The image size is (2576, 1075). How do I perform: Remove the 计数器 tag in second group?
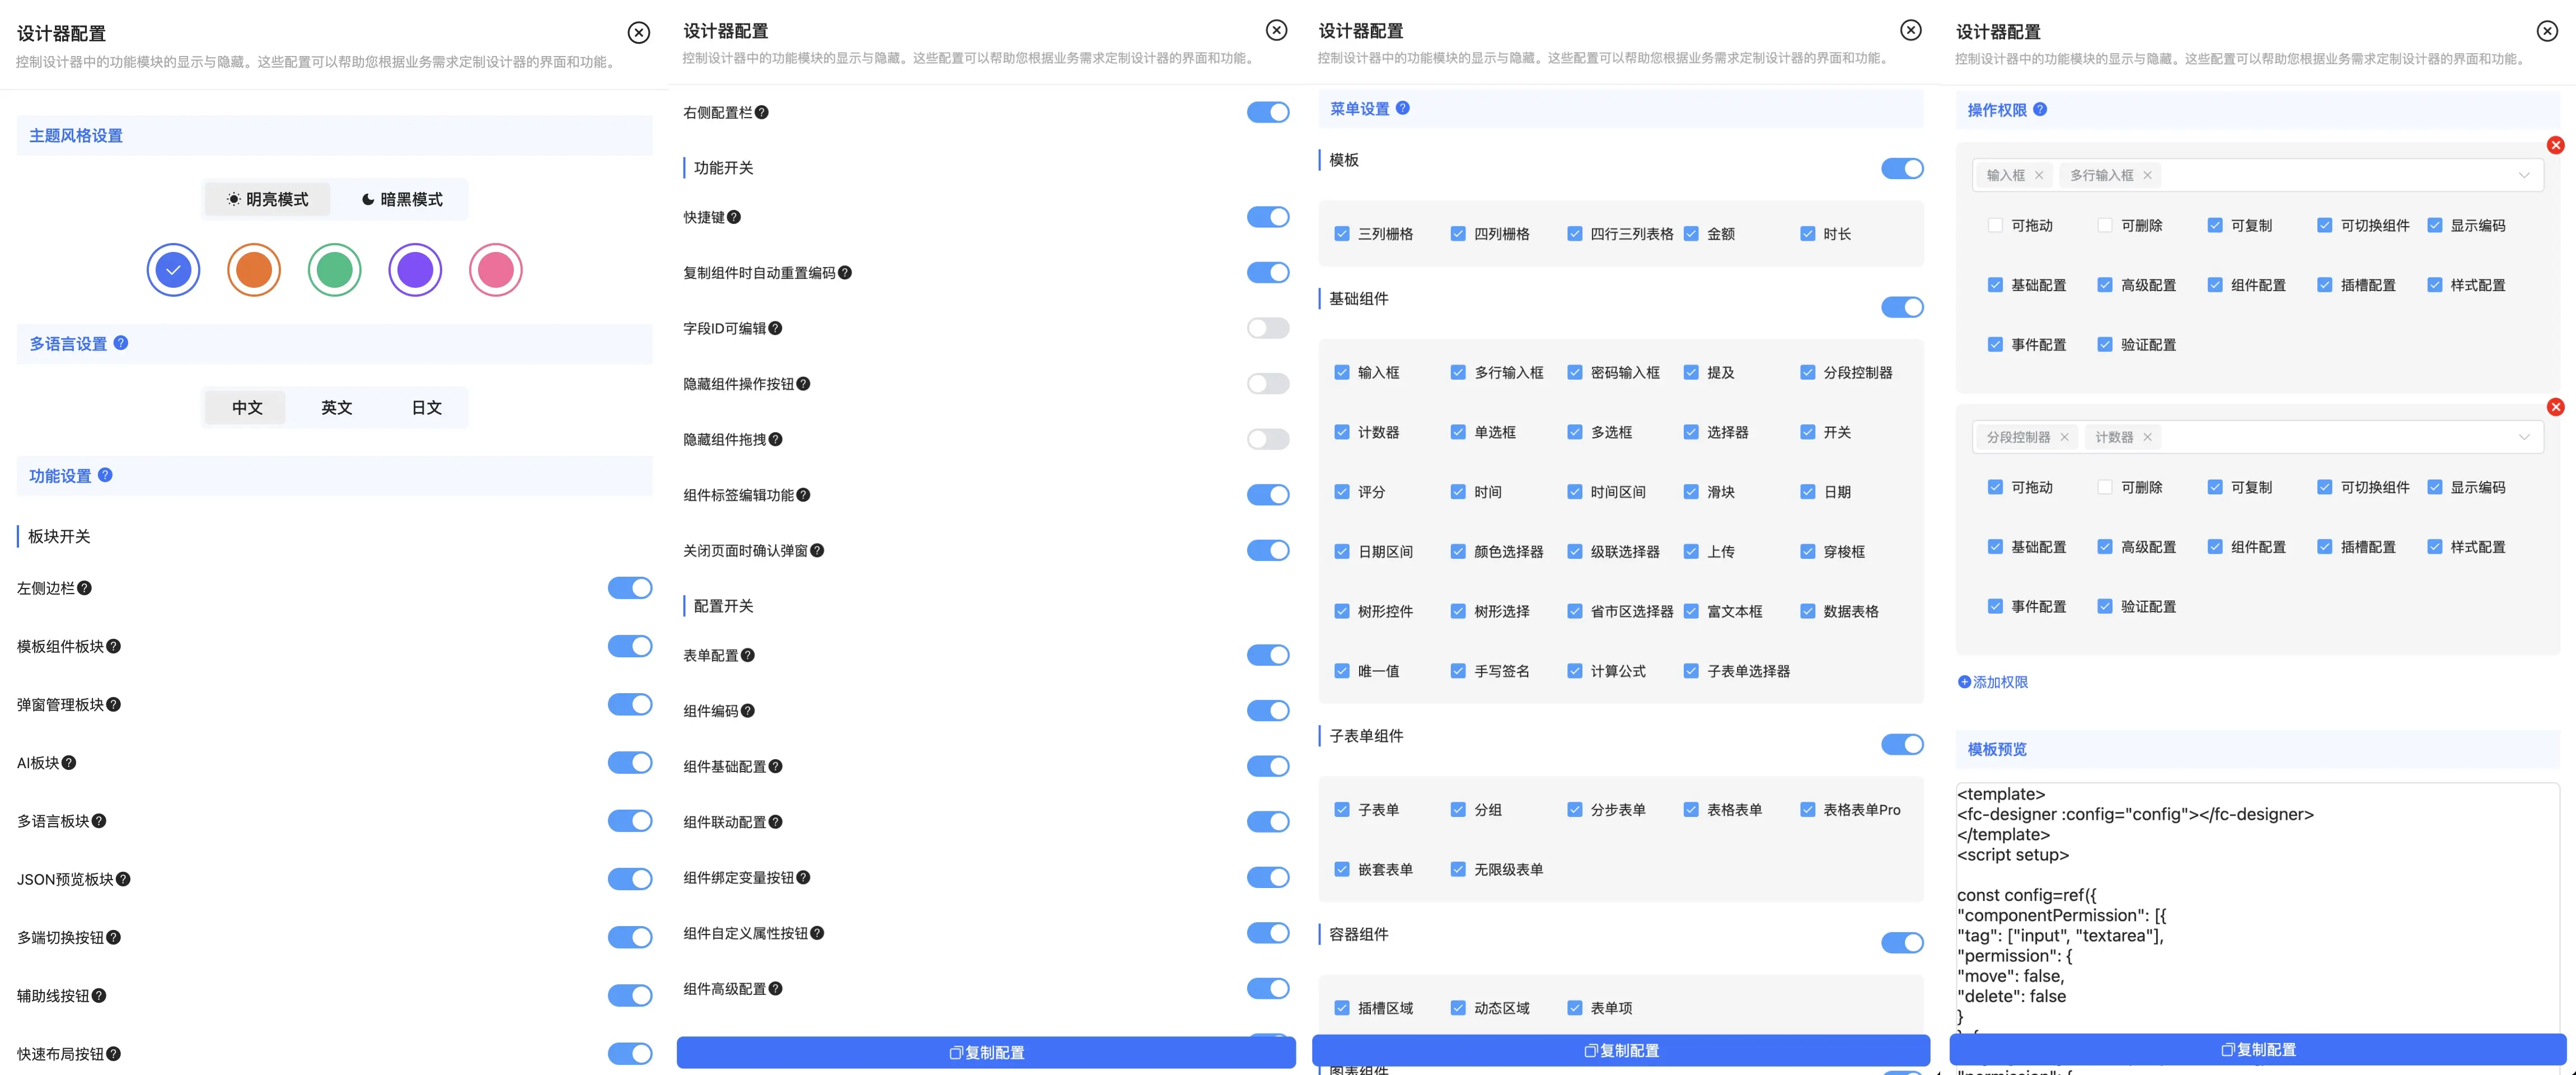pos(2147,437)
